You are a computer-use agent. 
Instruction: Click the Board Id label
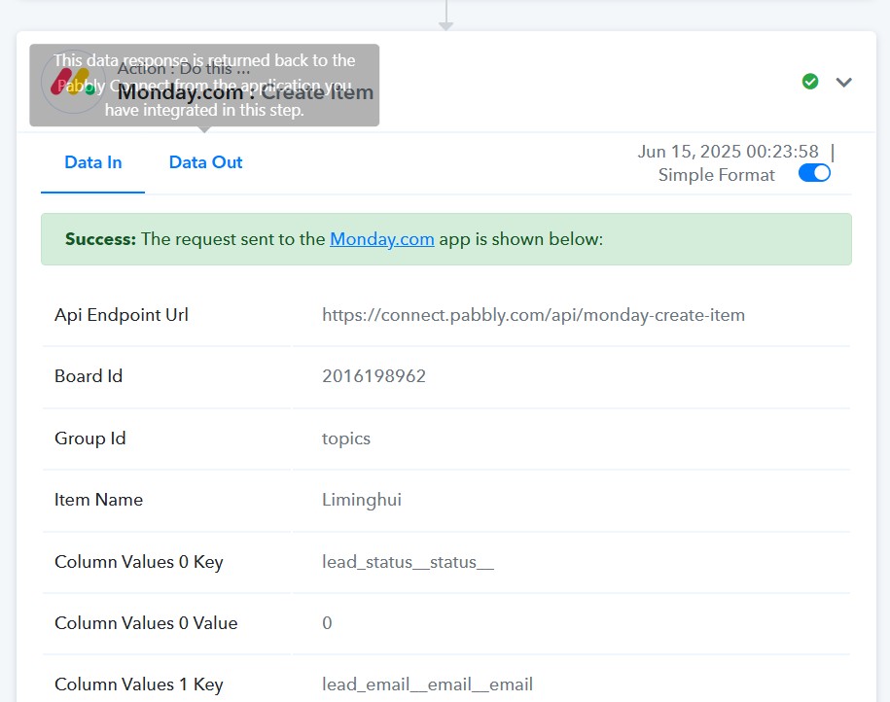(89, 376)
